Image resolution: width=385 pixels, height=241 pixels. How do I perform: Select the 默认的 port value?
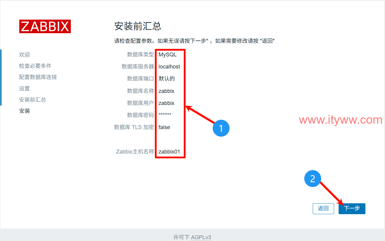(167, 79)
